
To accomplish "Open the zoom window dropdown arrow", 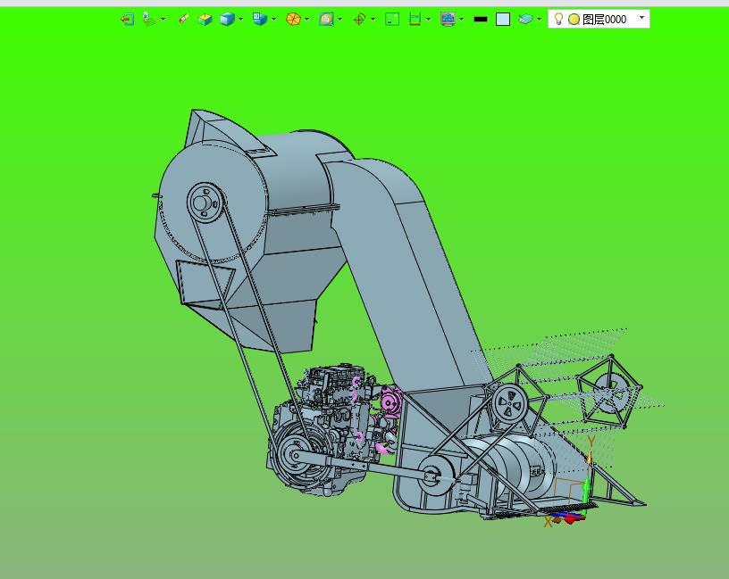I will [x=340, y=20].
